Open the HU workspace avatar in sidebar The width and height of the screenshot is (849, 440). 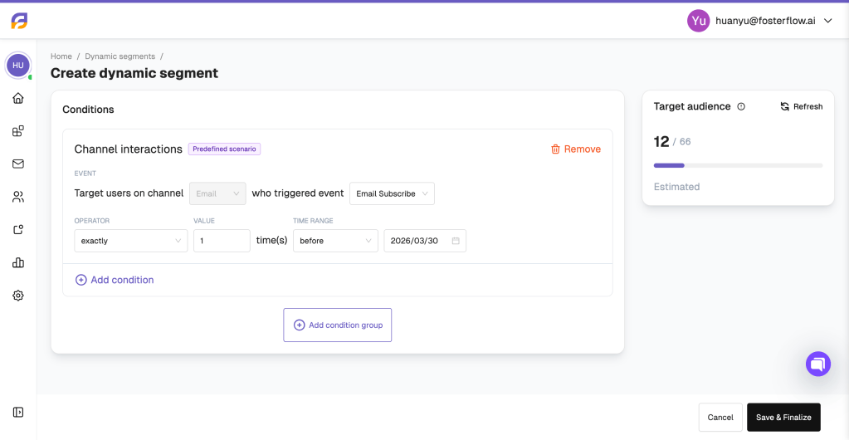click(x=18, y=66)
